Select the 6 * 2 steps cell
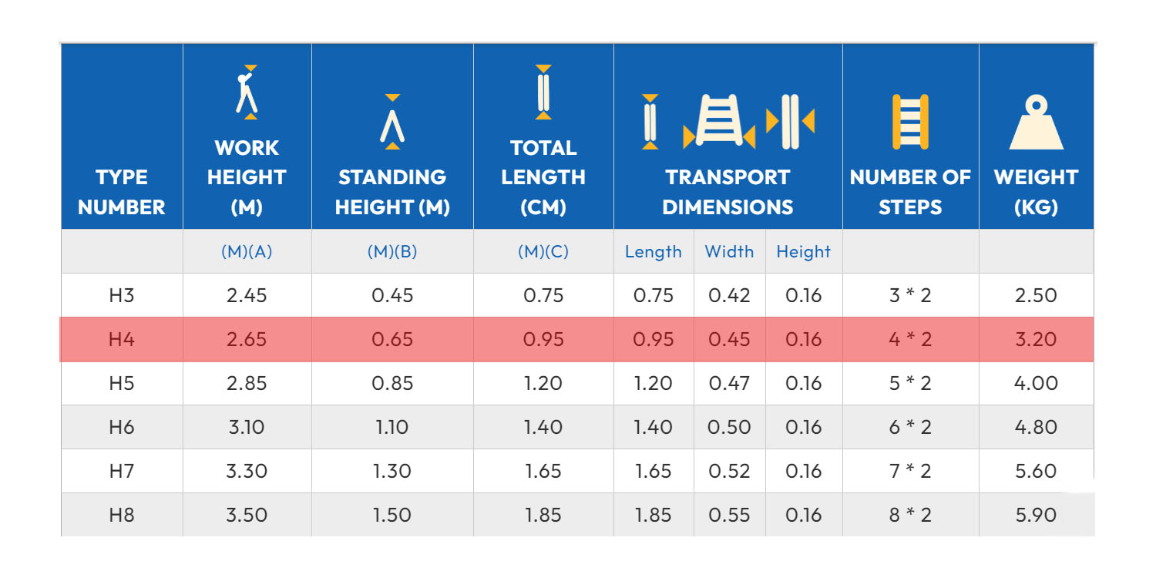The height and width of the screenshot is (578, 1156). pos(910,428)
